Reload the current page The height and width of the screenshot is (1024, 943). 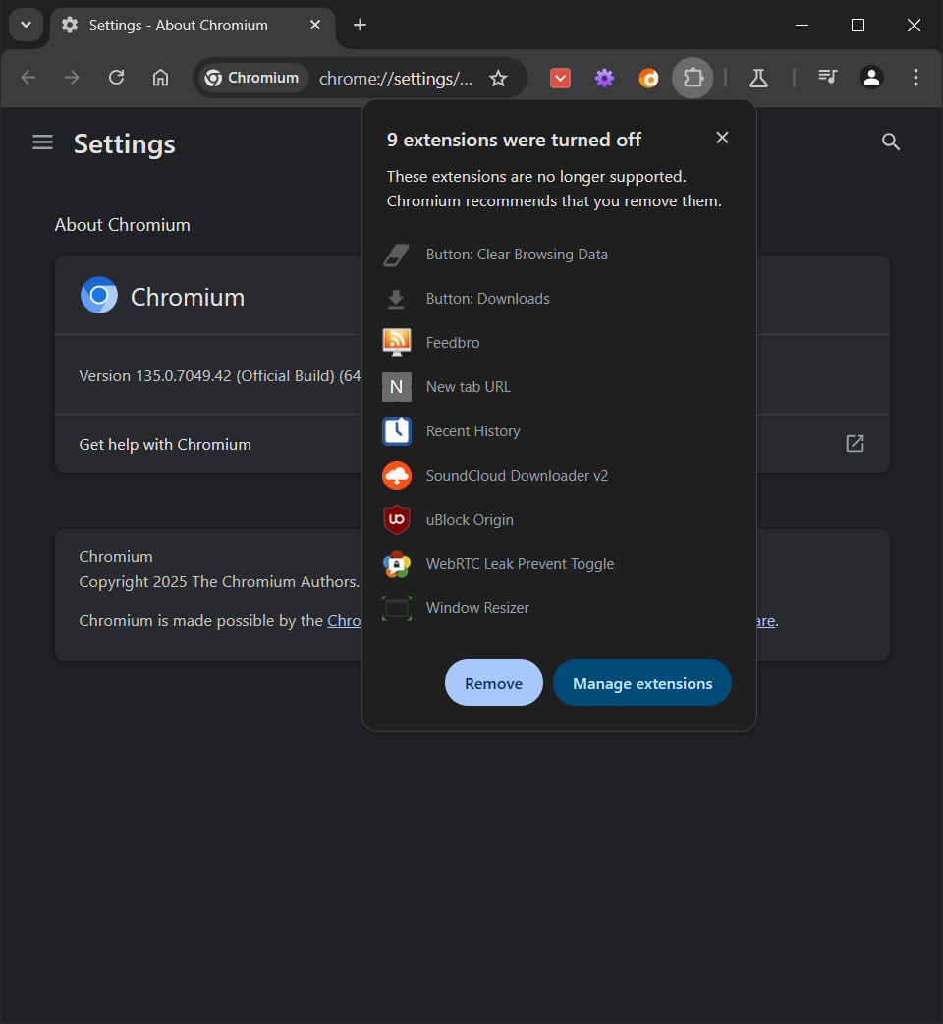(116, 78)
